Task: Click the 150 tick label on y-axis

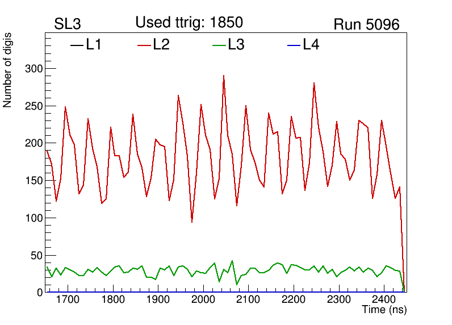Action: (35, 181)
